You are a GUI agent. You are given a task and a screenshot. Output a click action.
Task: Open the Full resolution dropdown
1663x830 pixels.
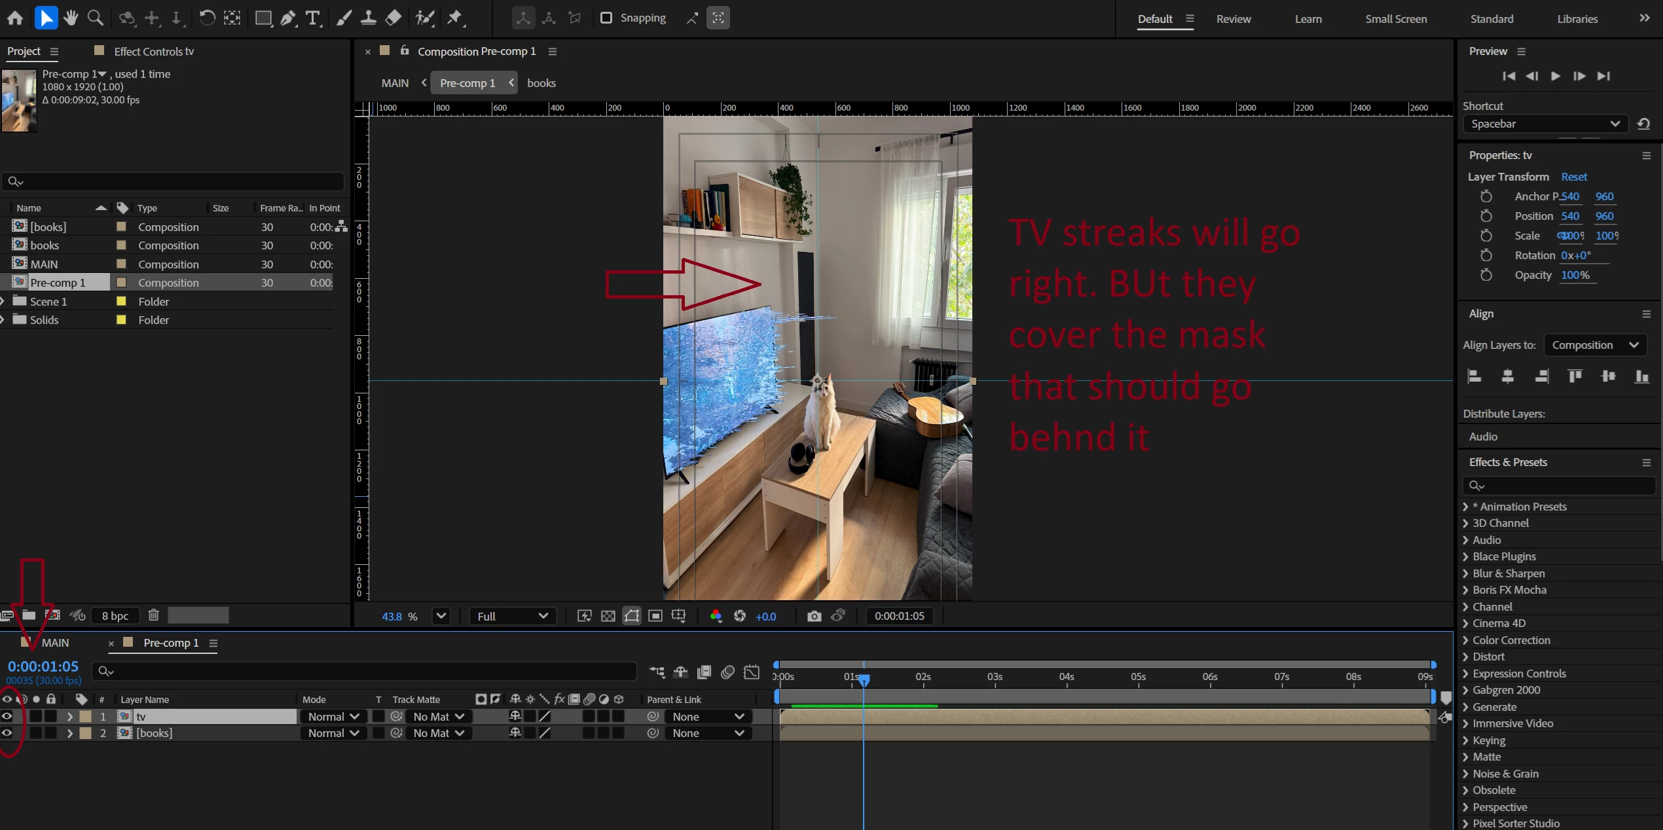(513, 616)
